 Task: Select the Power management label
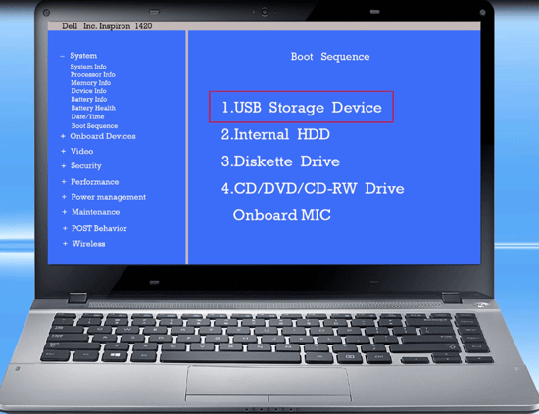[x=108, y=197]
